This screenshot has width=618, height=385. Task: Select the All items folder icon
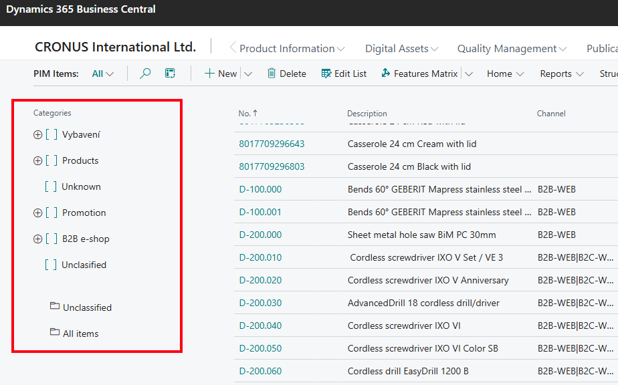point(55,333)
